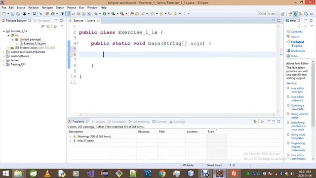This screenshot has height=178, width=316.
Task: Close the Exercise_1_1a.java editor tab
Action: point(98,21)
